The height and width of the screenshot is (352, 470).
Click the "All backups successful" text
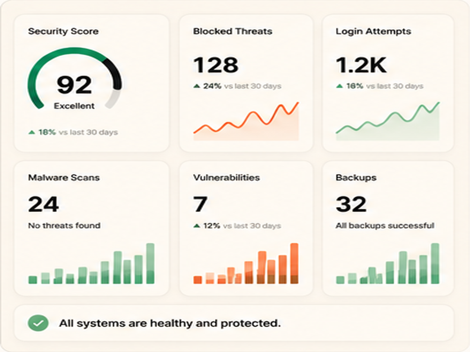[385, 226]
